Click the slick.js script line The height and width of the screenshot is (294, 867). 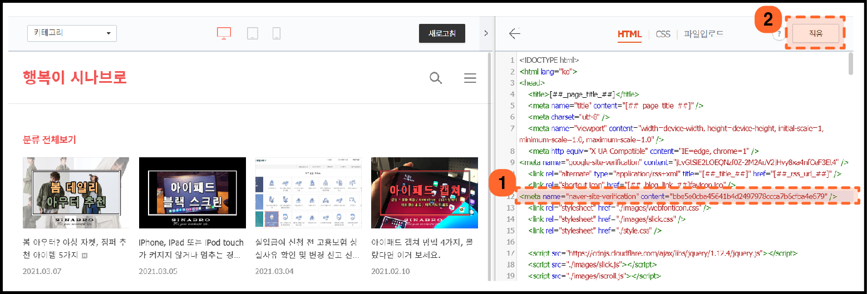(593, 265)
